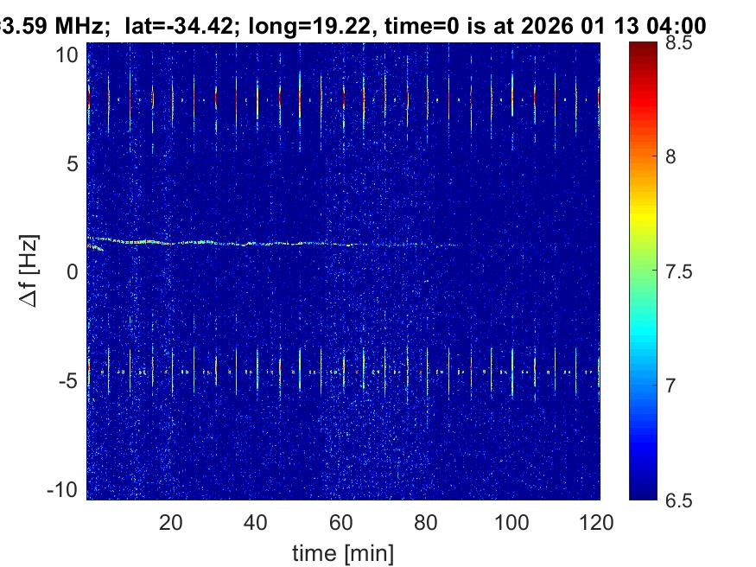Click the 10 tick on frequency axis
This screenshot has height=567, width=756.
(69, 54)
